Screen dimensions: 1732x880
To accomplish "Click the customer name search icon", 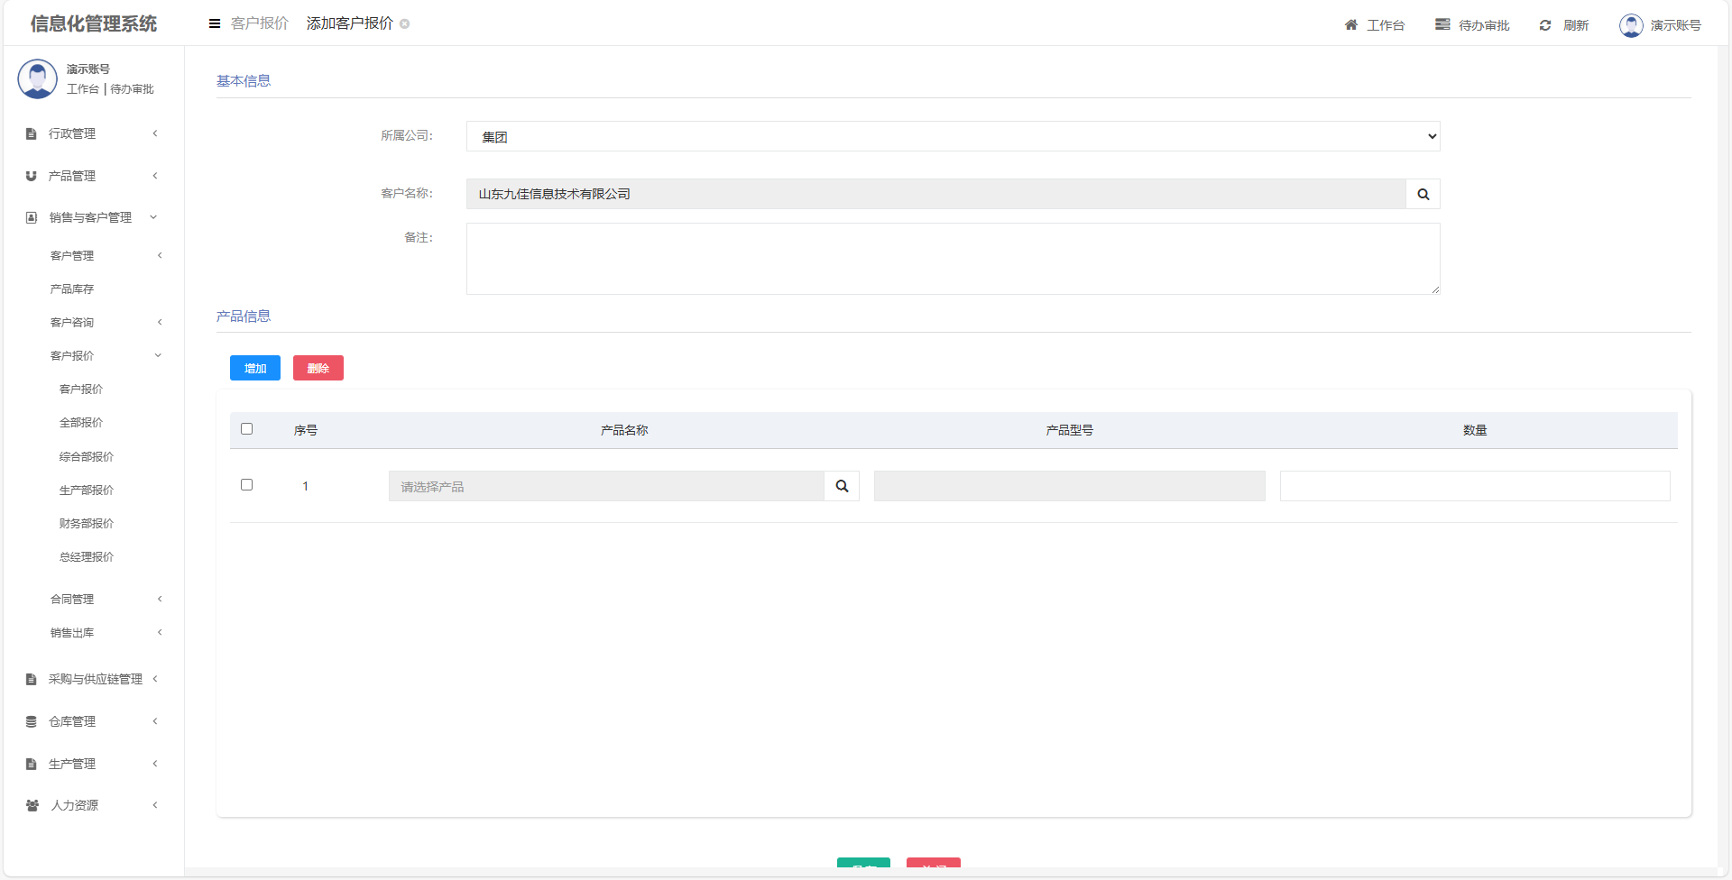I will point(1423,194).
